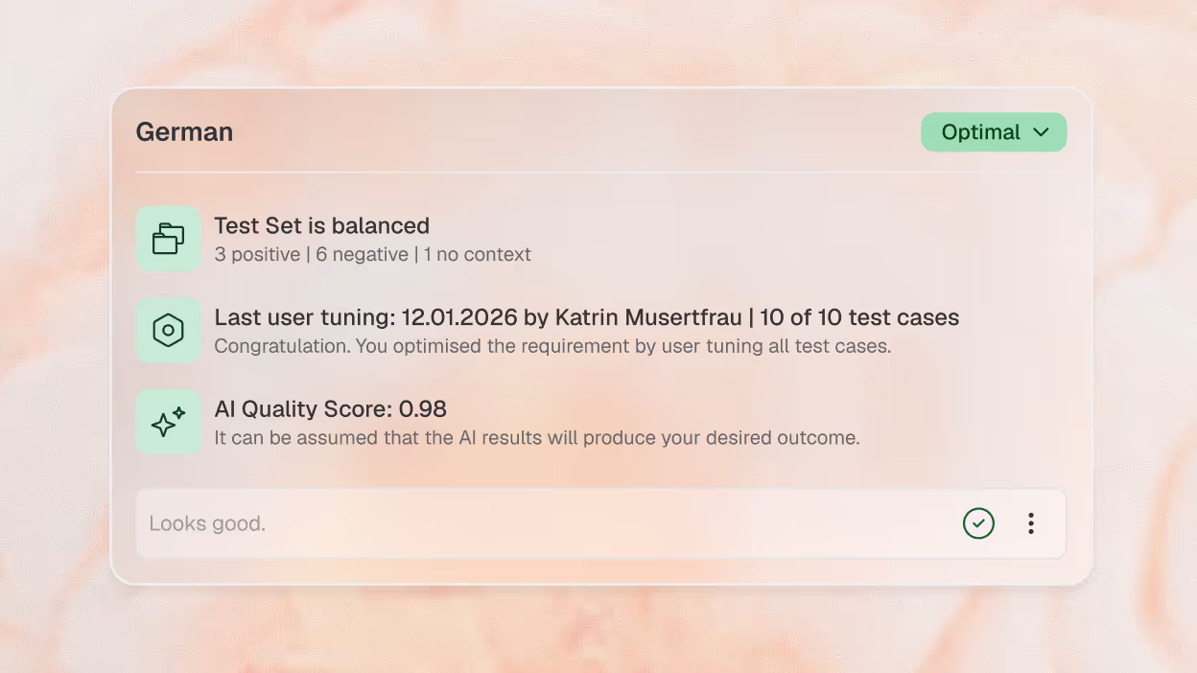Expand the overflow menu next to the checkmark

[x=1031, y=523]
